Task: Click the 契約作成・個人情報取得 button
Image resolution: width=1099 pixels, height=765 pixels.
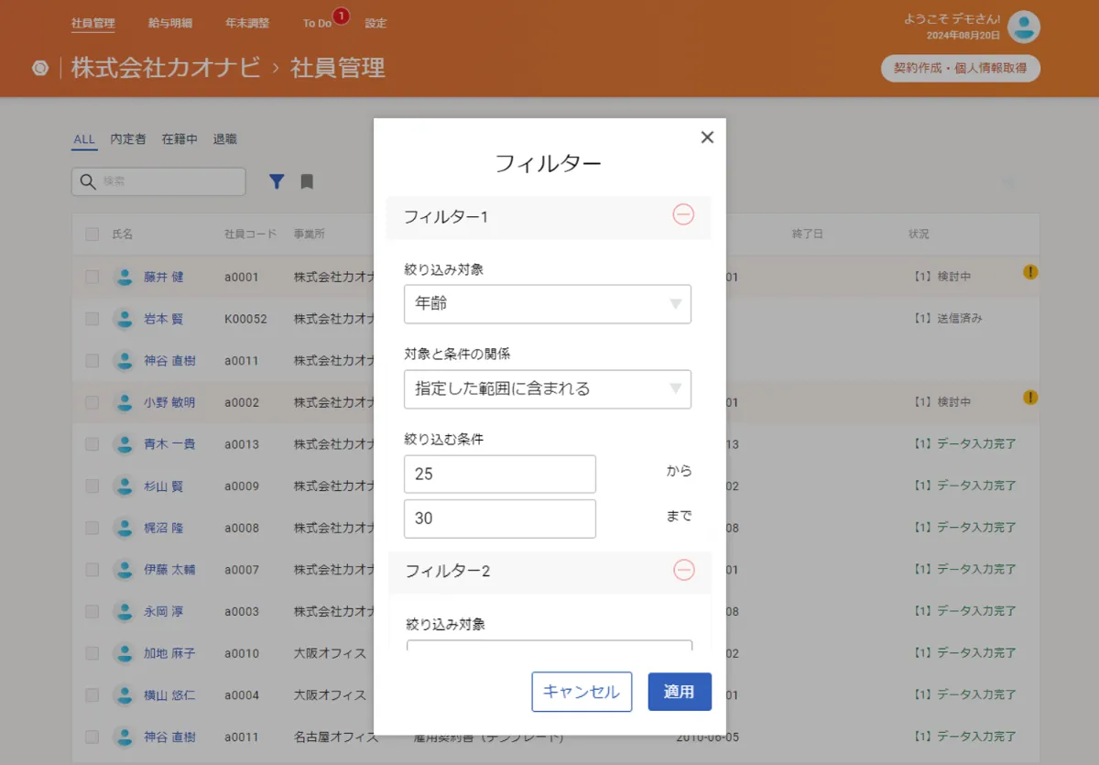Action: click(960, 68)
